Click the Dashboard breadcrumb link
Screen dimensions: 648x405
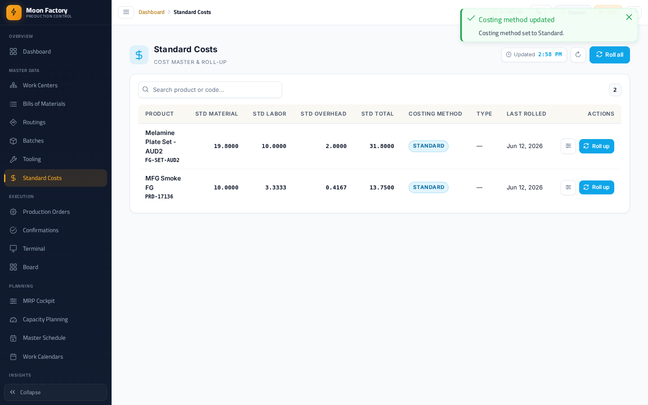pos(152,12)
